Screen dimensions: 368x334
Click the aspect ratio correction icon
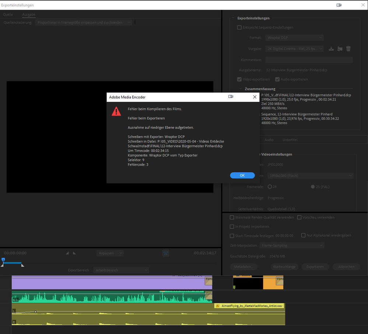(166, 253)
